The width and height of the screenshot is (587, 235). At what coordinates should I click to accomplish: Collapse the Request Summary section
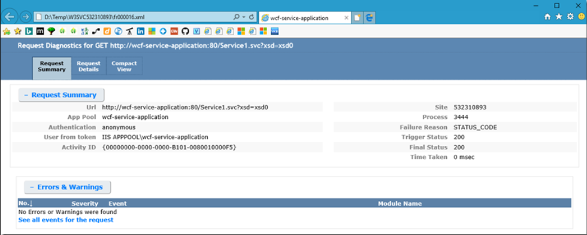[x=61, y=95]
